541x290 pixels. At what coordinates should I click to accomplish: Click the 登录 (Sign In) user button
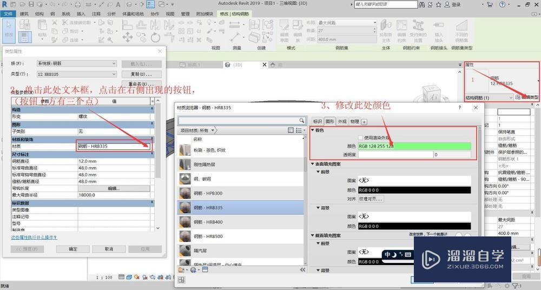pyautogui.click(x=452, y=4)
